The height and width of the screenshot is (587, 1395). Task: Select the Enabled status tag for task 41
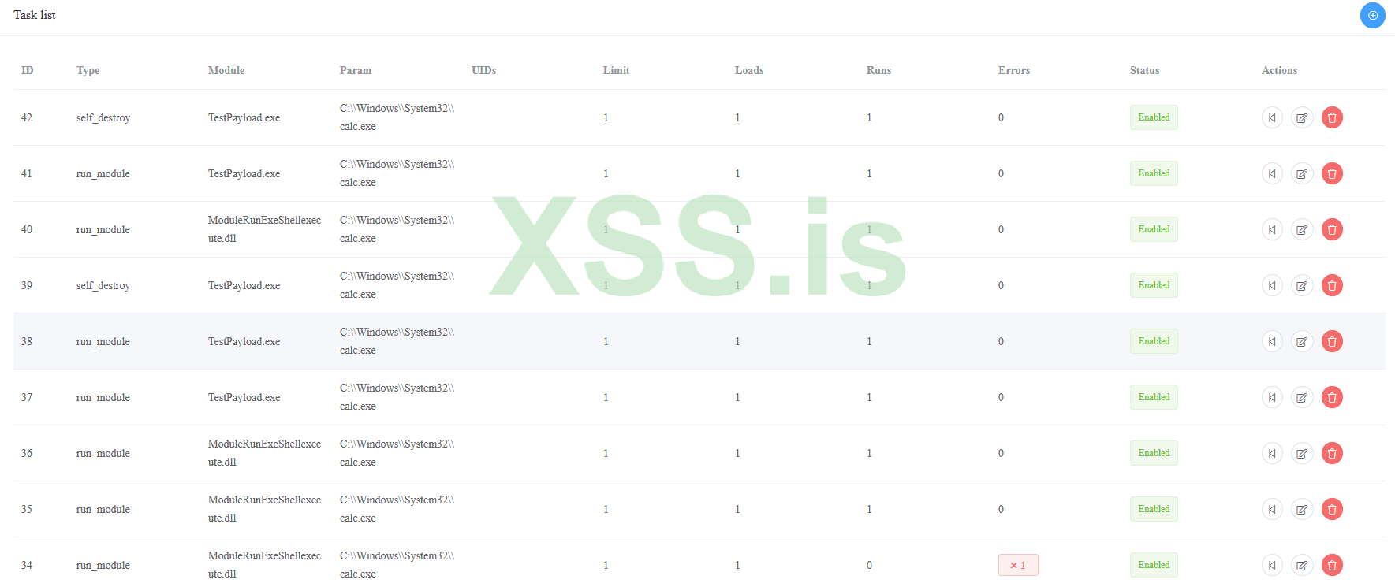[1154, 173]
